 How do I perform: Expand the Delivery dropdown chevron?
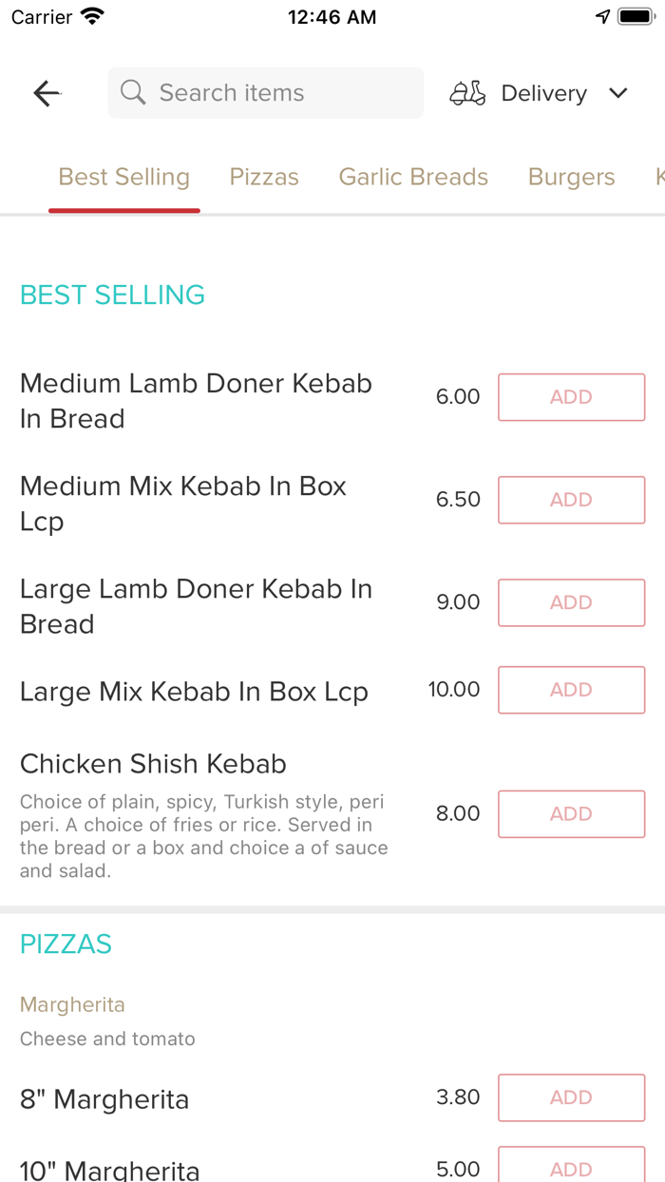pyautogui.click(x=618, y=93)
